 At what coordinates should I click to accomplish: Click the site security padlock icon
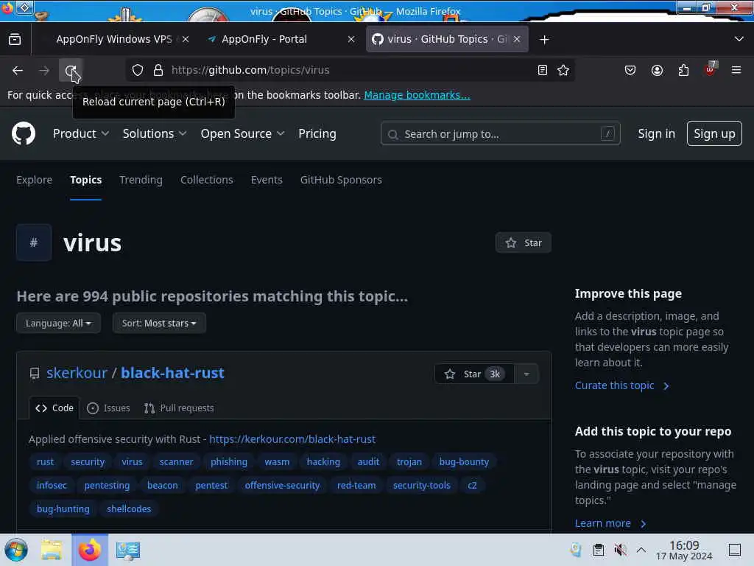(158, 70)
